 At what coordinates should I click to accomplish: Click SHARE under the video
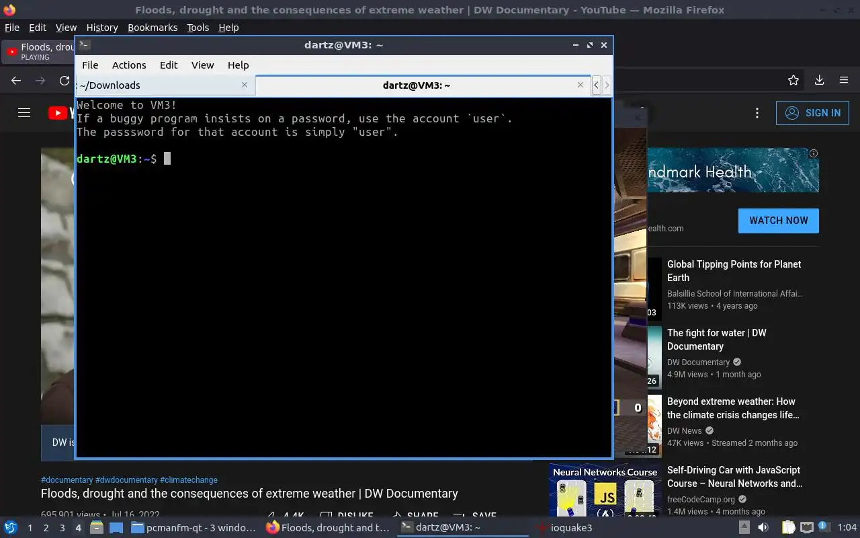(415, 516)
